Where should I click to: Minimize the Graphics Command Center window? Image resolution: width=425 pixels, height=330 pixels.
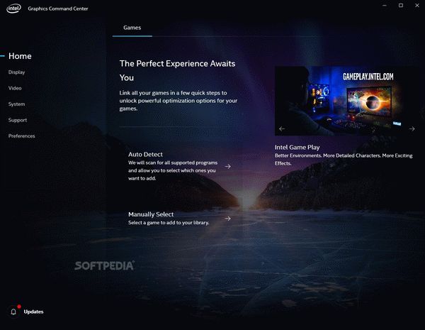385,6
